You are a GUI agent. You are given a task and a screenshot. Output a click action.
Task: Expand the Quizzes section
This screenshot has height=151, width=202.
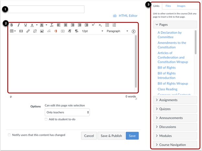click(x=175, y=109)
